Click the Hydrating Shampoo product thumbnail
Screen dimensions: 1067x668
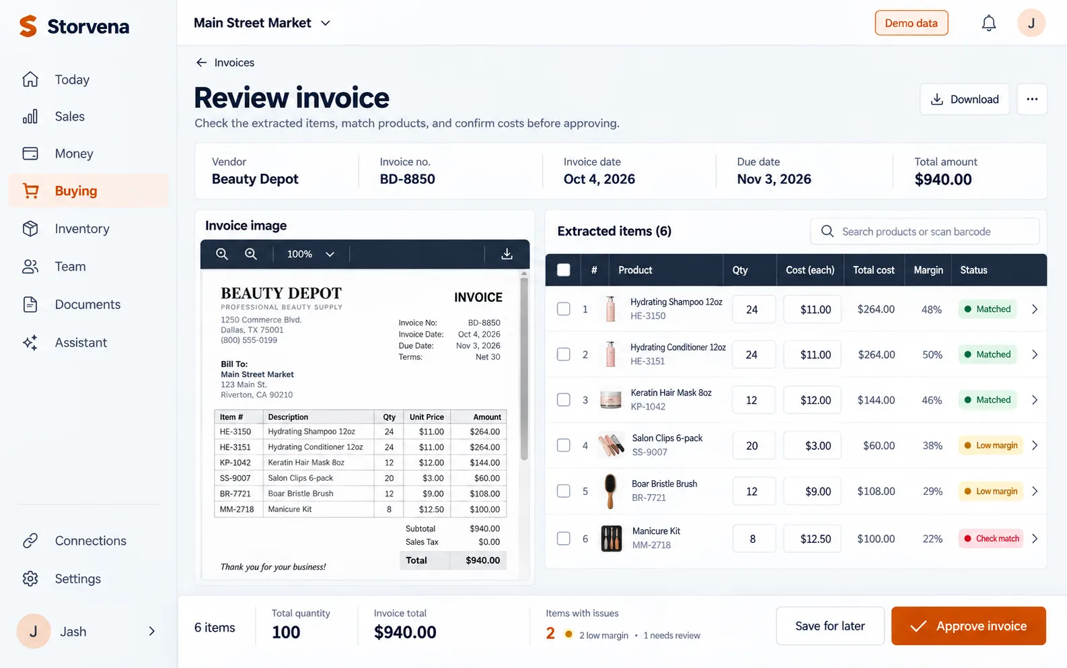pyautogui.click(x=610, y=309)
